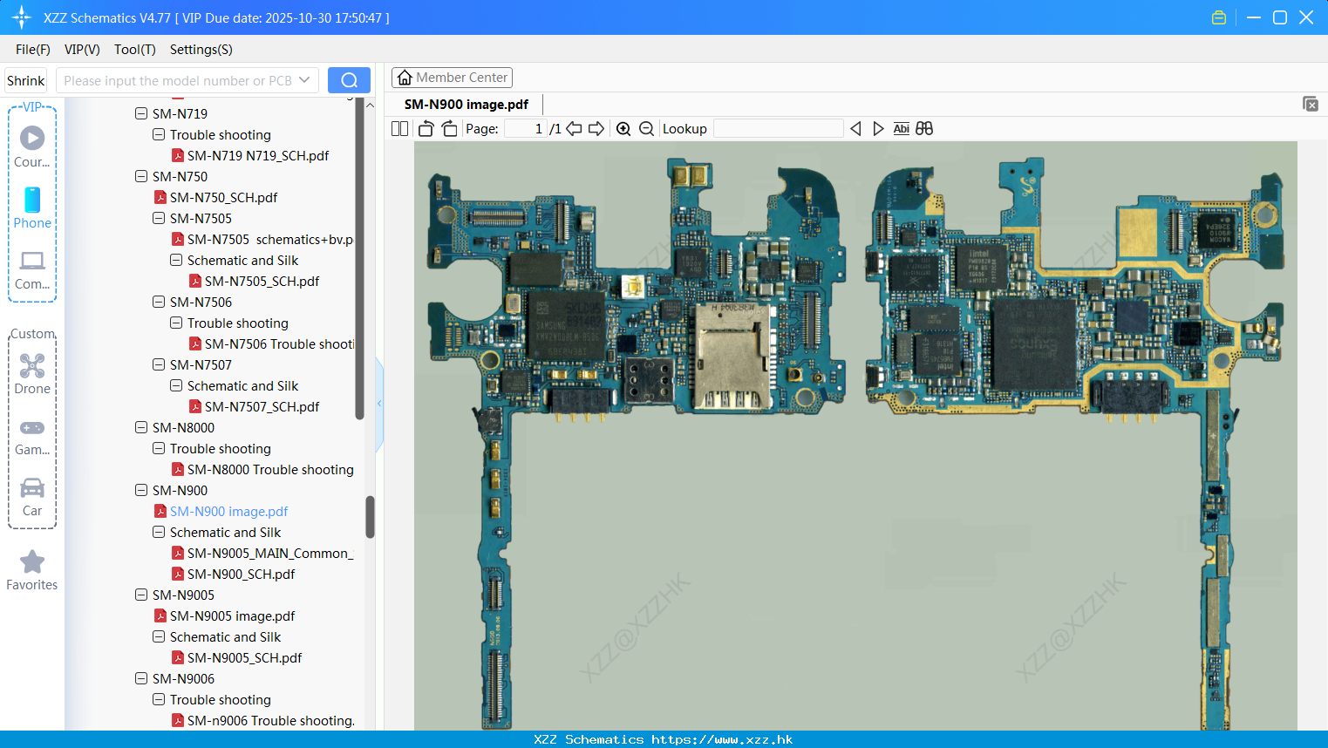Click the tree panel vertical scrollbar thumb

370,517
